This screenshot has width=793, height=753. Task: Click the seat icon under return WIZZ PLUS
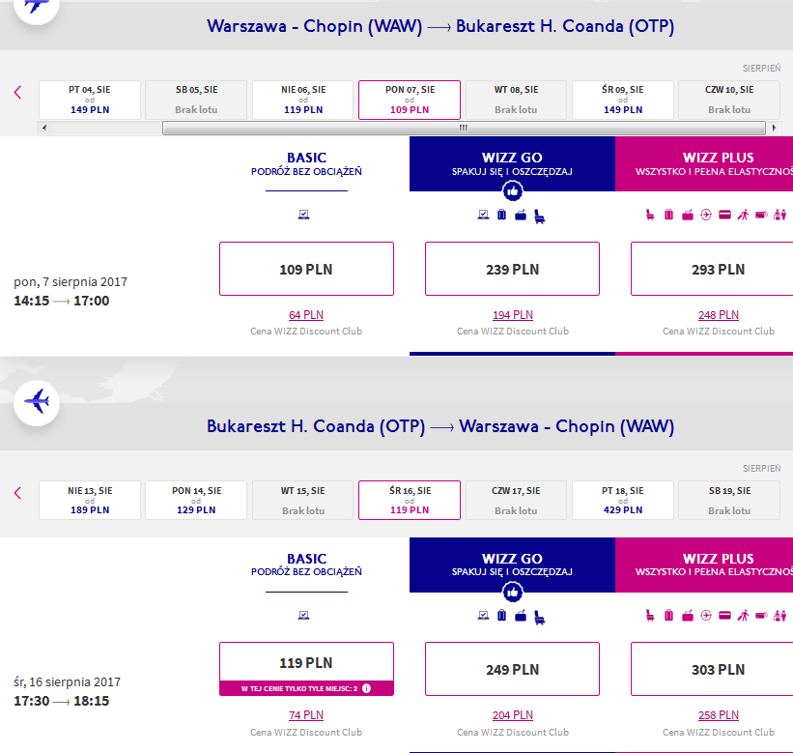tap(650, 616)
